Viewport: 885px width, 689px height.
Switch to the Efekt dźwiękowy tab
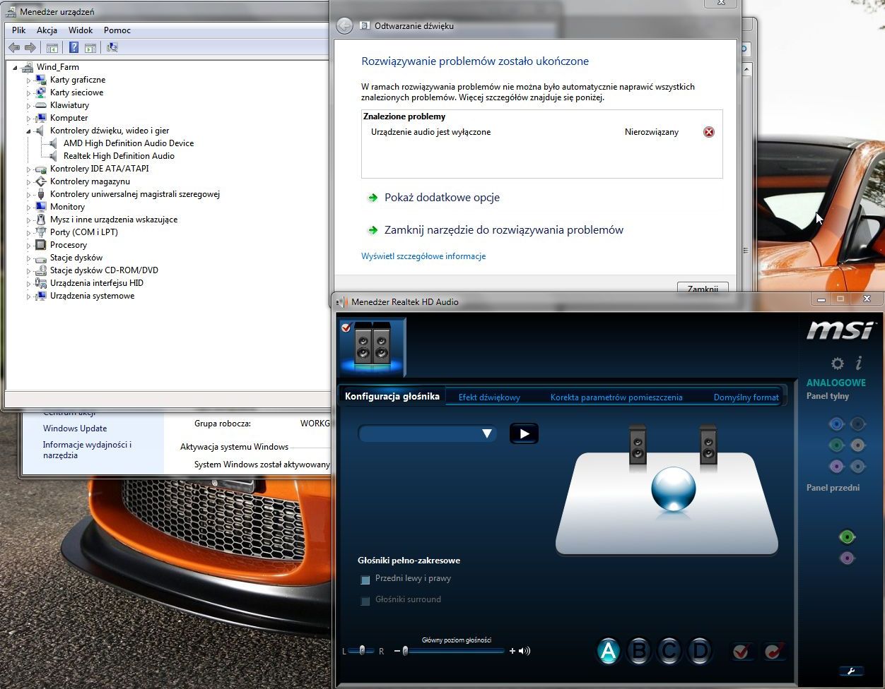[x=488, y=397]
